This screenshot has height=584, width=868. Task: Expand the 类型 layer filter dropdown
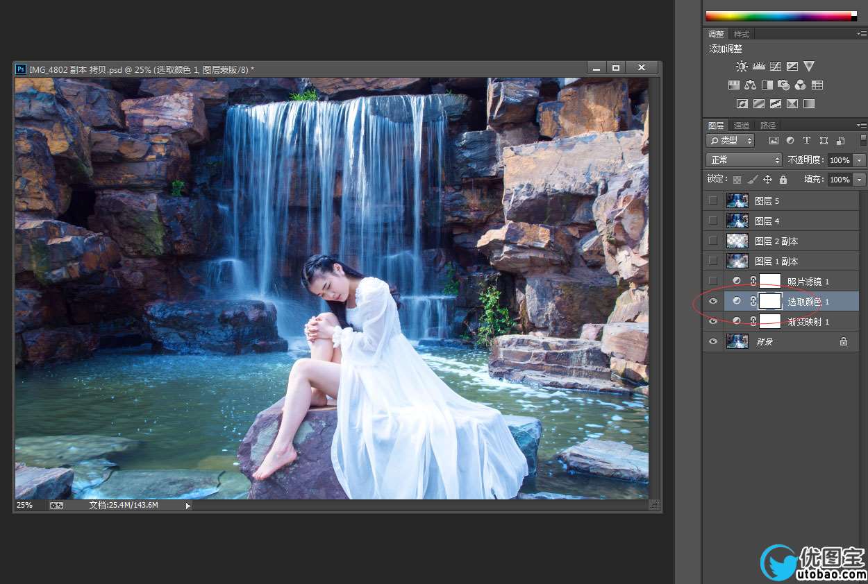(x=730, y=140)
